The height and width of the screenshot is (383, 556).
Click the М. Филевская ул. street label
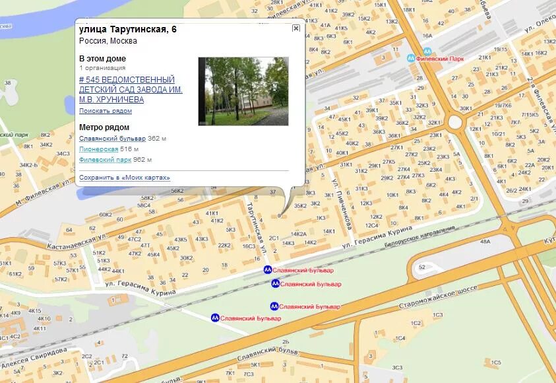point(43,193)
